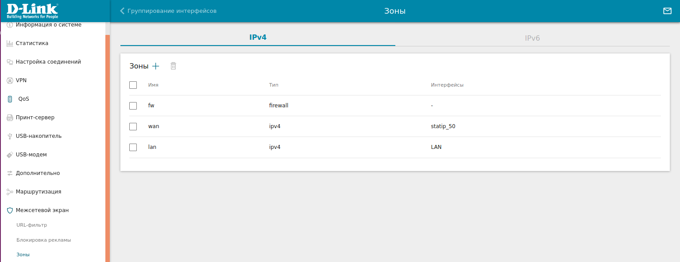Click the D-Link logo

[x=33, y=11]
